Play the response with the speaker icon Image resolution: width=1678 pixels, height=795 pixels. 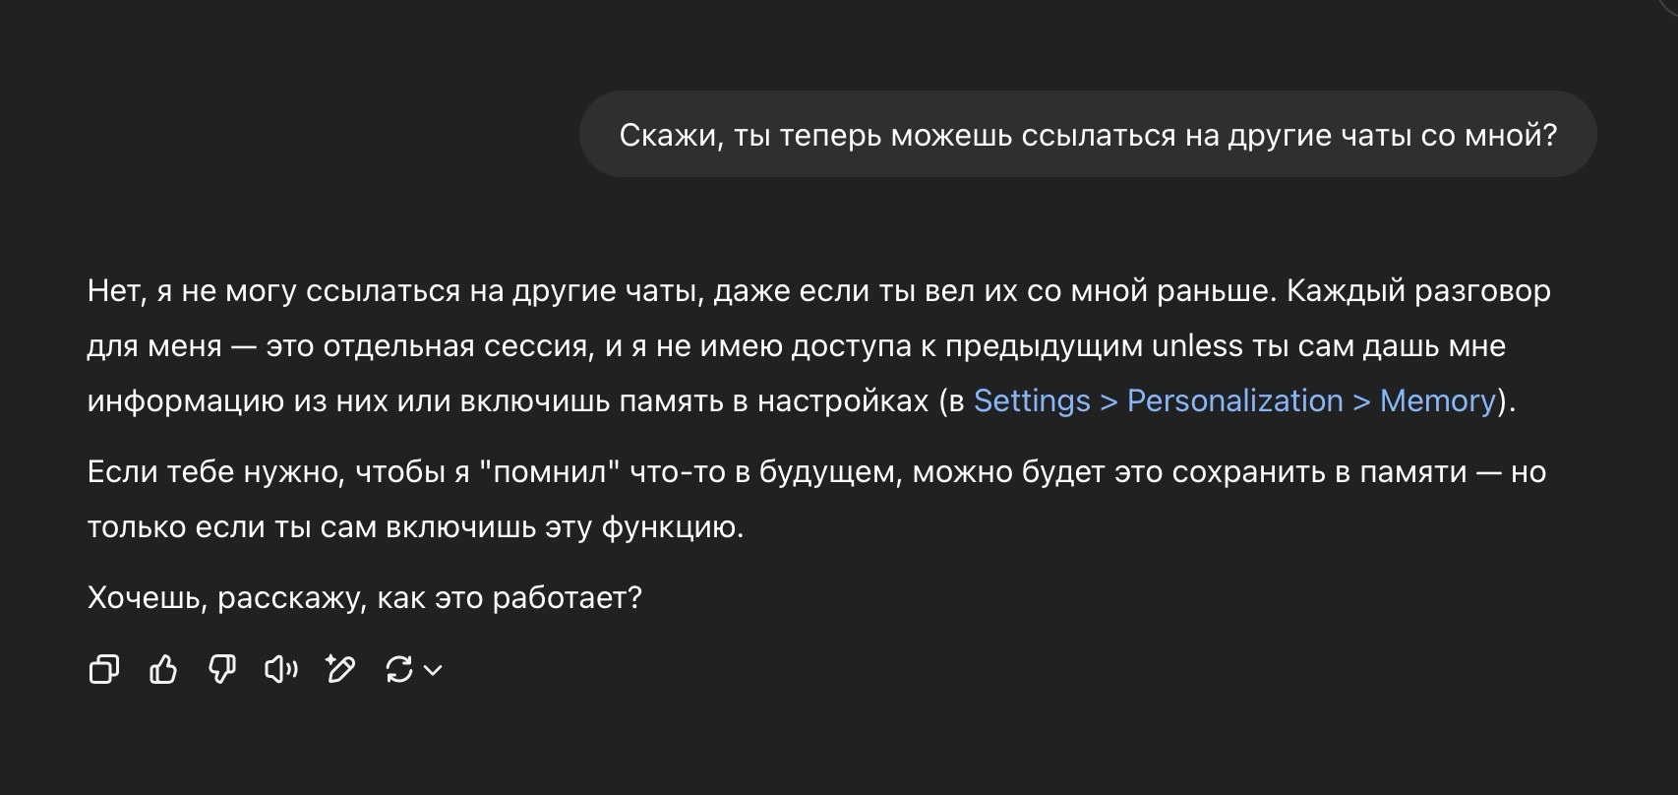[281, 670]
